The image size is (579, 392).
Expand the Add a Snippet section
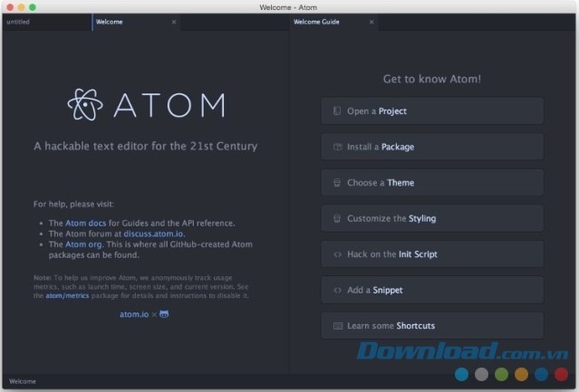(432, 290)
